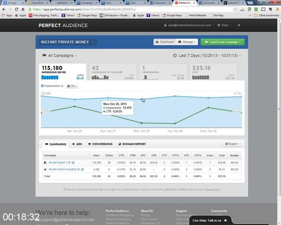
Task: Bookmark this page with the star icon
Action: click(235, 9)
